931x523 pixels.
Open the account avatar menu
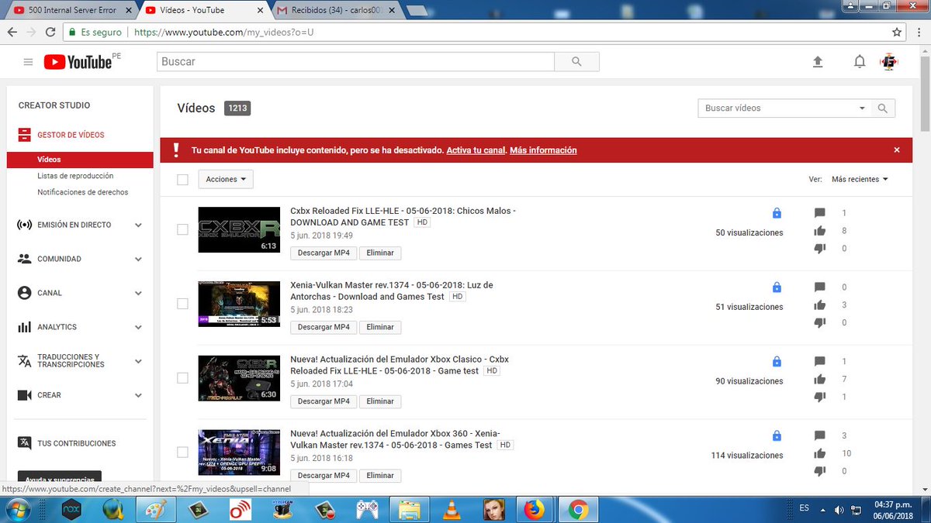889,62
